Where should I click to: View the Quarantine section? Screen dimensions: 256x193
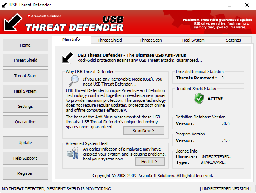coord(25,122)
